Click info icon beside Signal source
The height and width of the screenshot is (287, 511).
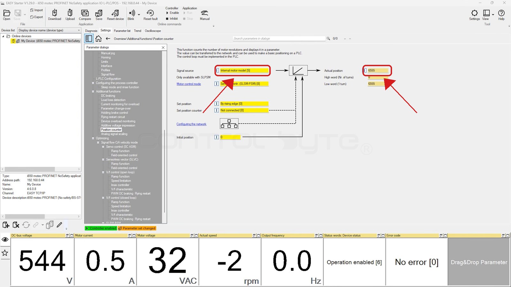click(217, 70)
